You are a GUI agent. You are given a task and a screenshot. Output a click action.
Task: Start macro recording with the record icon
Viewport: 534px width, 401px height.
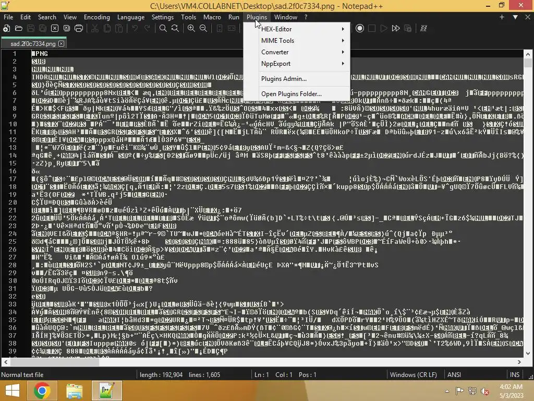coord(360,28)
